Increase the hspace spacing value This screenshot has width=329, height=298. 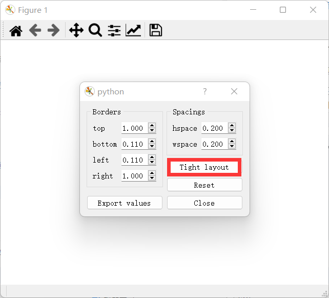[232, 125]
